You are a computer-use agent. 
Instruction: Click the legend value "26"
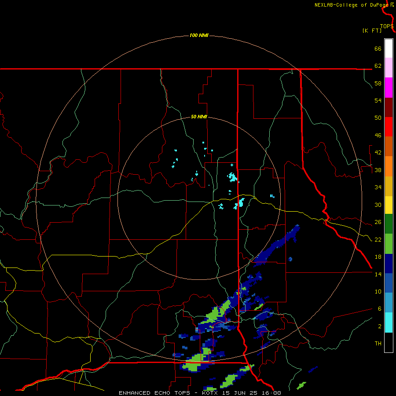378,222
